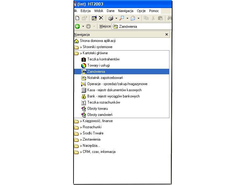
Task: Open the printer dropdown arrow
Action: [116, 18]
